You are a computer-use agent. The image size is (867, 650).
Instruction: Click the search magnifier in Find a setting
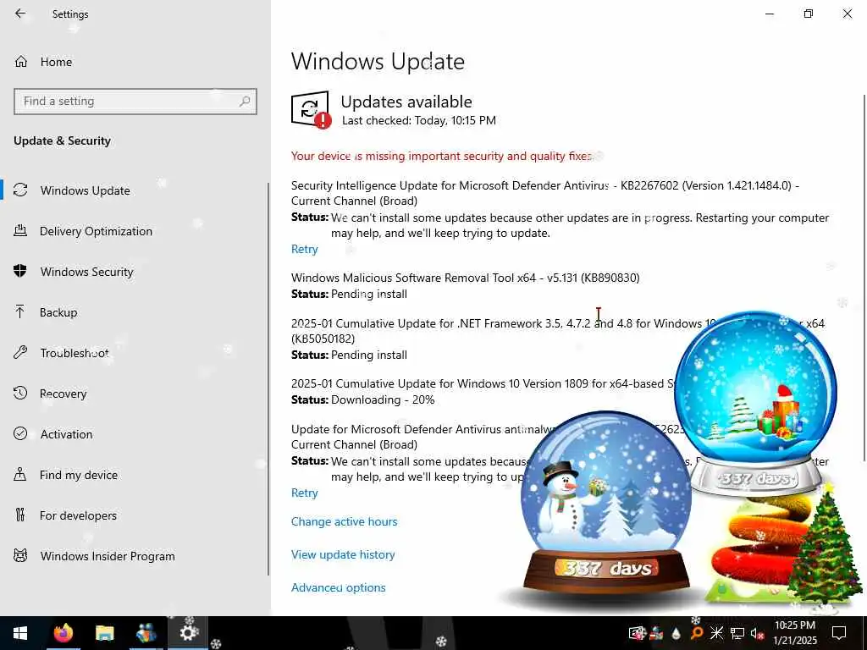tap(245, 102)
